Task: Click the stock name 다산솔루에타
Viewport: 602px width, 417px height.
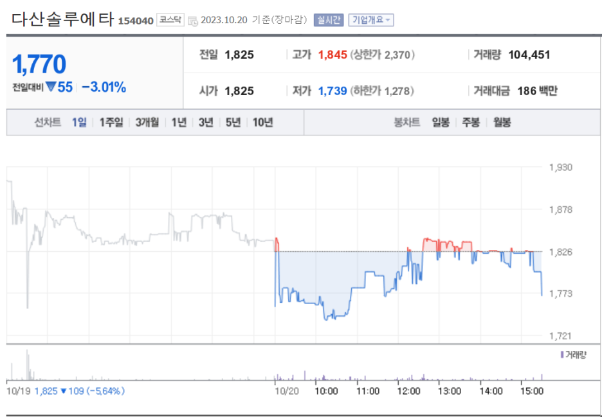Action: tap(62, 19)
